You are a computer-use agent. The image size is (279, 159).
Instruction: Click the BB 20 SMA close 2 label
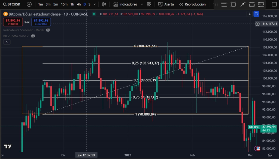point(16,36)
